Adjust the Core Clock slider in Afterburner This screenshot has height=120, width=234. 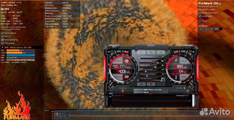pyautogui.click(x=151, y=71)
